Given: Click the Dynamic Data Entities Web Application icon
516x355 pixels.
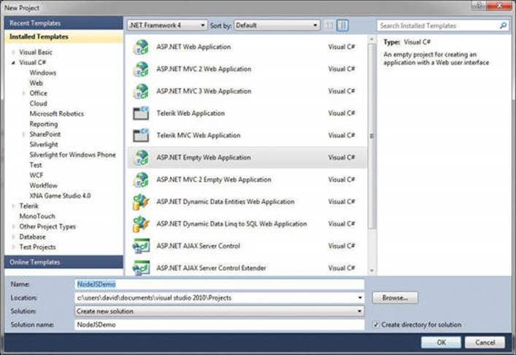Looking at the screenshot, I should point(141,201).
